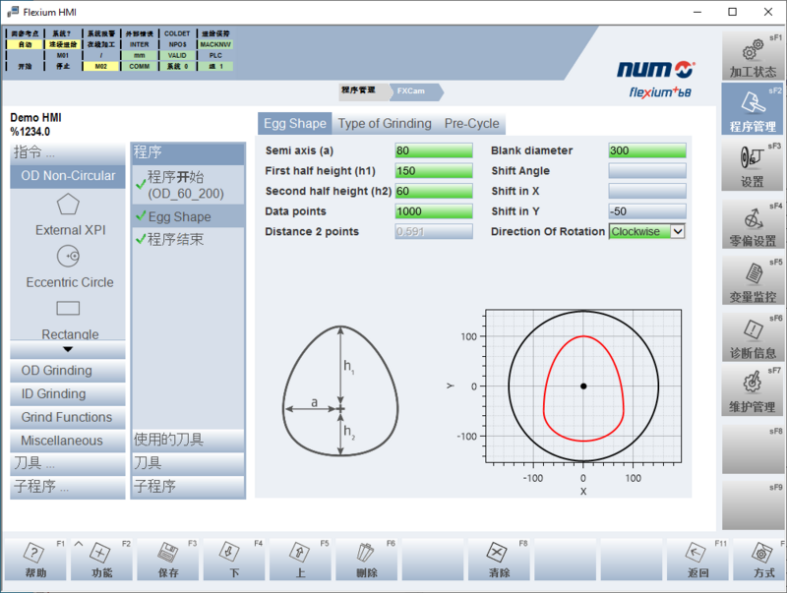Open the 加工状态 machining status panel
The height and width of the screenshot is (593, 787).
753,55
